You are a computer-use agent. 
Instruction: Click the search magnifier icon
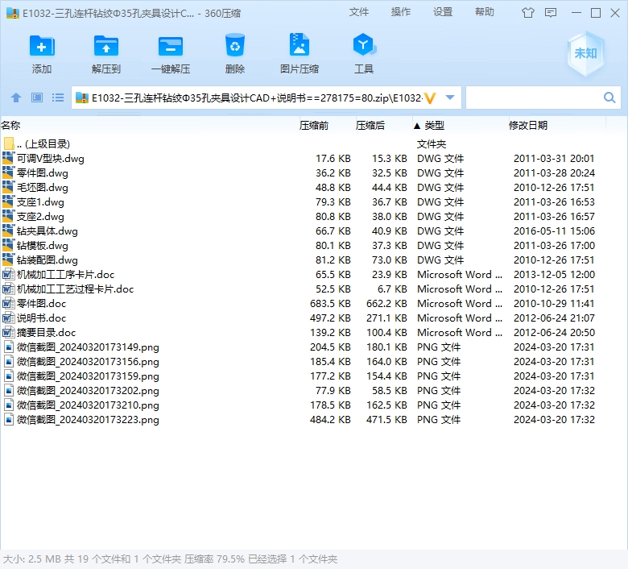[609, 98]
